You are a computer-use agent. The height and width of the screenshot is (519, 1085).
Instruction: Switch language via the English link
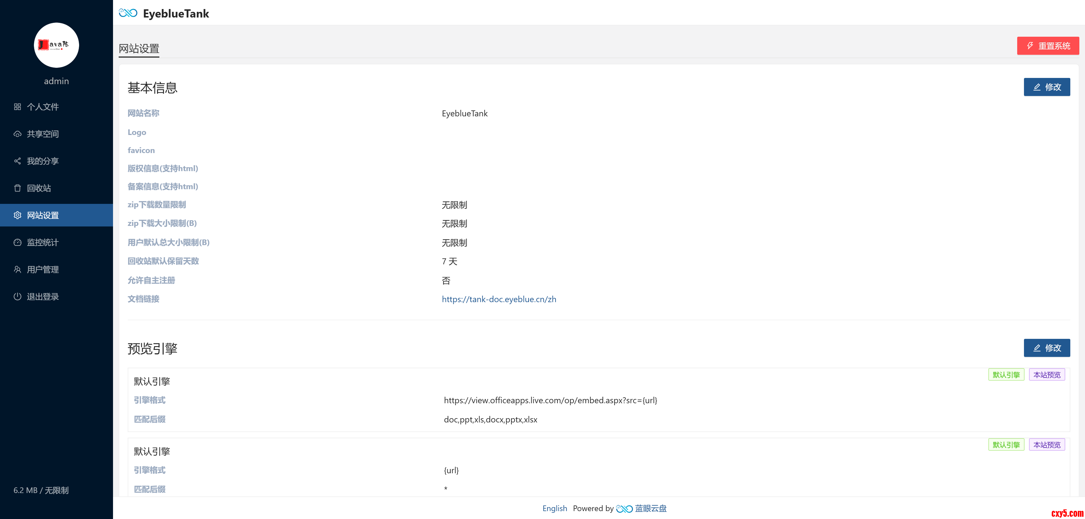(x=554, y=509)
